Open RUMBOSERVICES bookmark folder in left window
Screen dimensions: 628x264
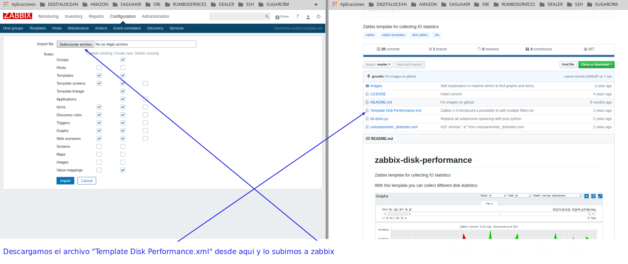186,4
